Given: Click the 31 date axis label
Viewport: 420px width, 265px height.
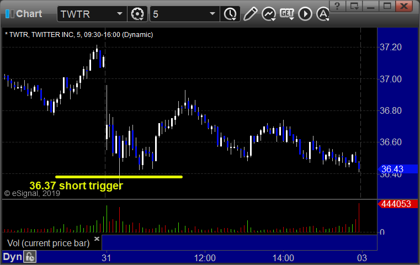Looking at the screenshot, I should coord(107,258).
